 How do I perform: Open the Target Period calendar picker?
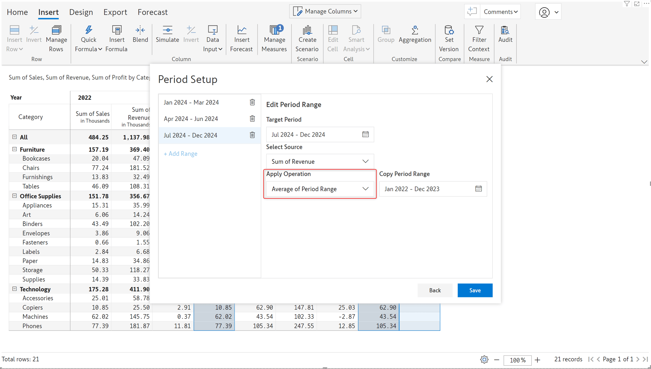pyautogui.click(x=365, y=134)
